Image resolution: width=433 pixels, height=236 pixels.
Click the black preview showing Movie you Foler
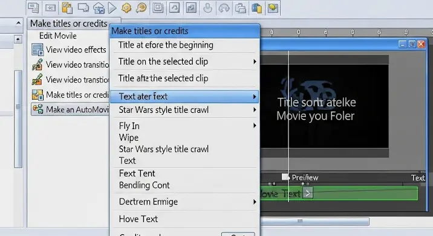325,106
